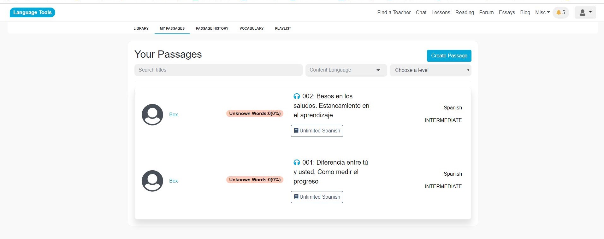Switch to the Library tab
The height and width of the screenshot is (239, 604).
click(141, 28)
